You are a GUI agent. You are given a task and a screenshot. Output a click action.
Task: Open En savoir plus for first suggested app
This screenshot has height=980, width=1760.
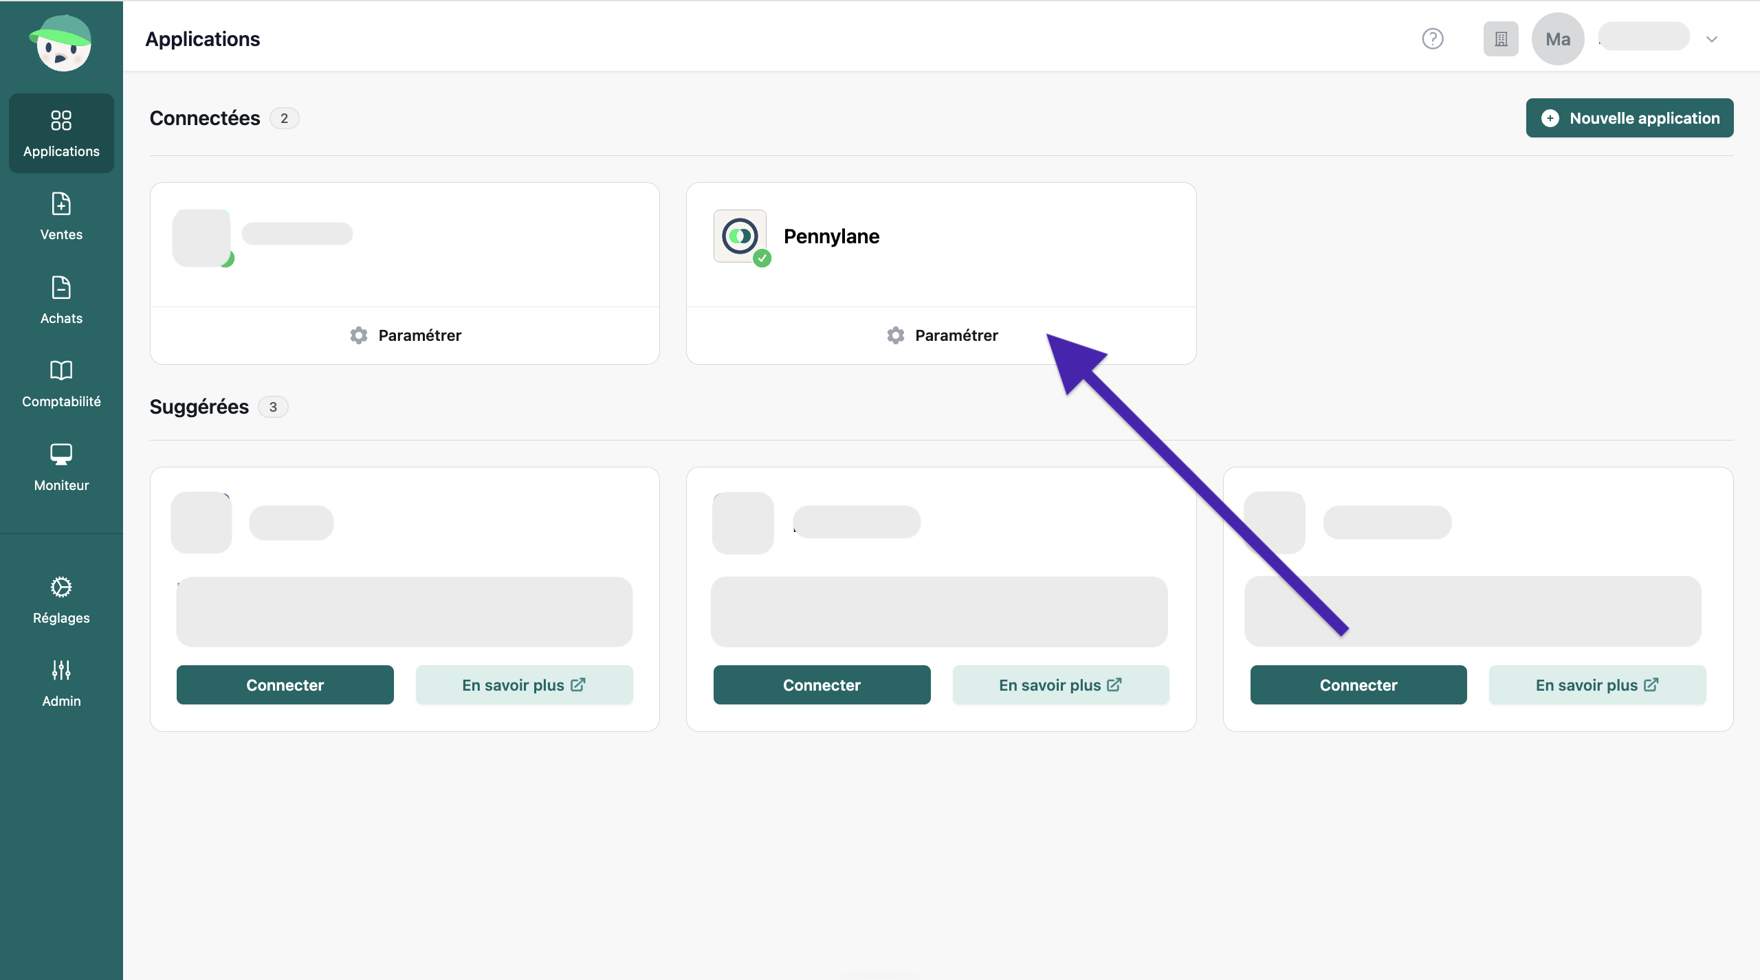coord(524,684)
